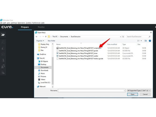Open the Toolbox menu
156x117 pixels.
click(x=29, y=23)
